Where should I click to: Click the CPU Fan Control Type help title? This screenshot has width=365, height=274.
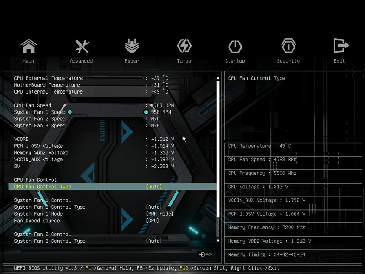(x=256, y=78)
